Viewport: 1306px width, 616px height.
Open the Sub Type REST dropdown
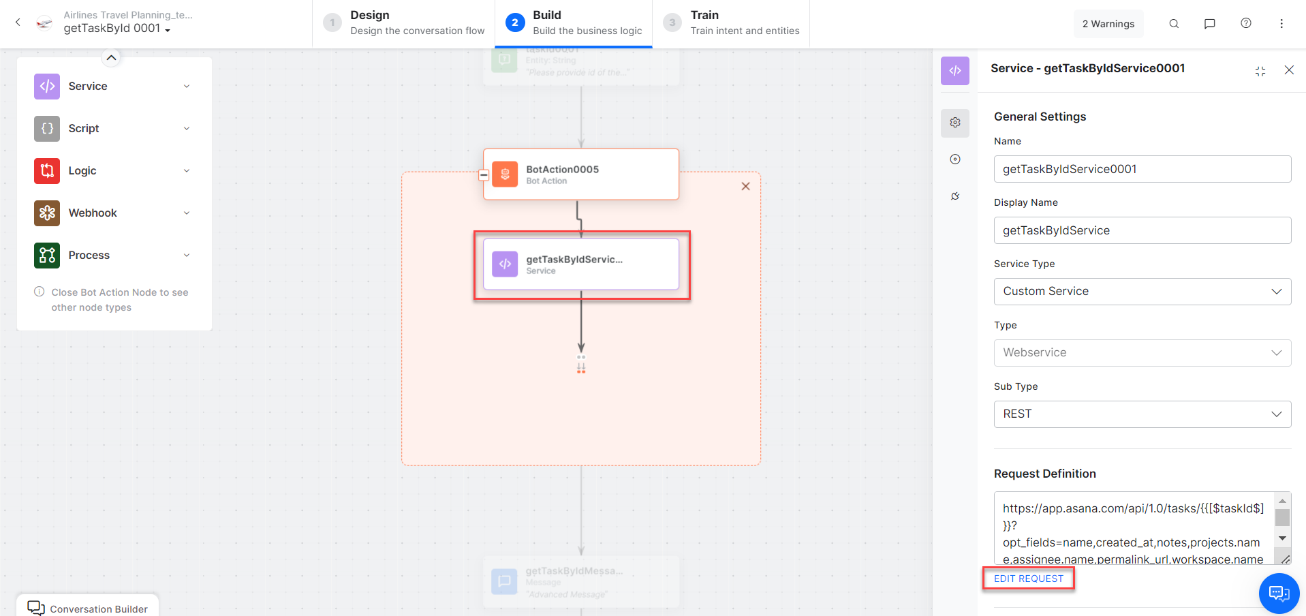coord(1142,414)
